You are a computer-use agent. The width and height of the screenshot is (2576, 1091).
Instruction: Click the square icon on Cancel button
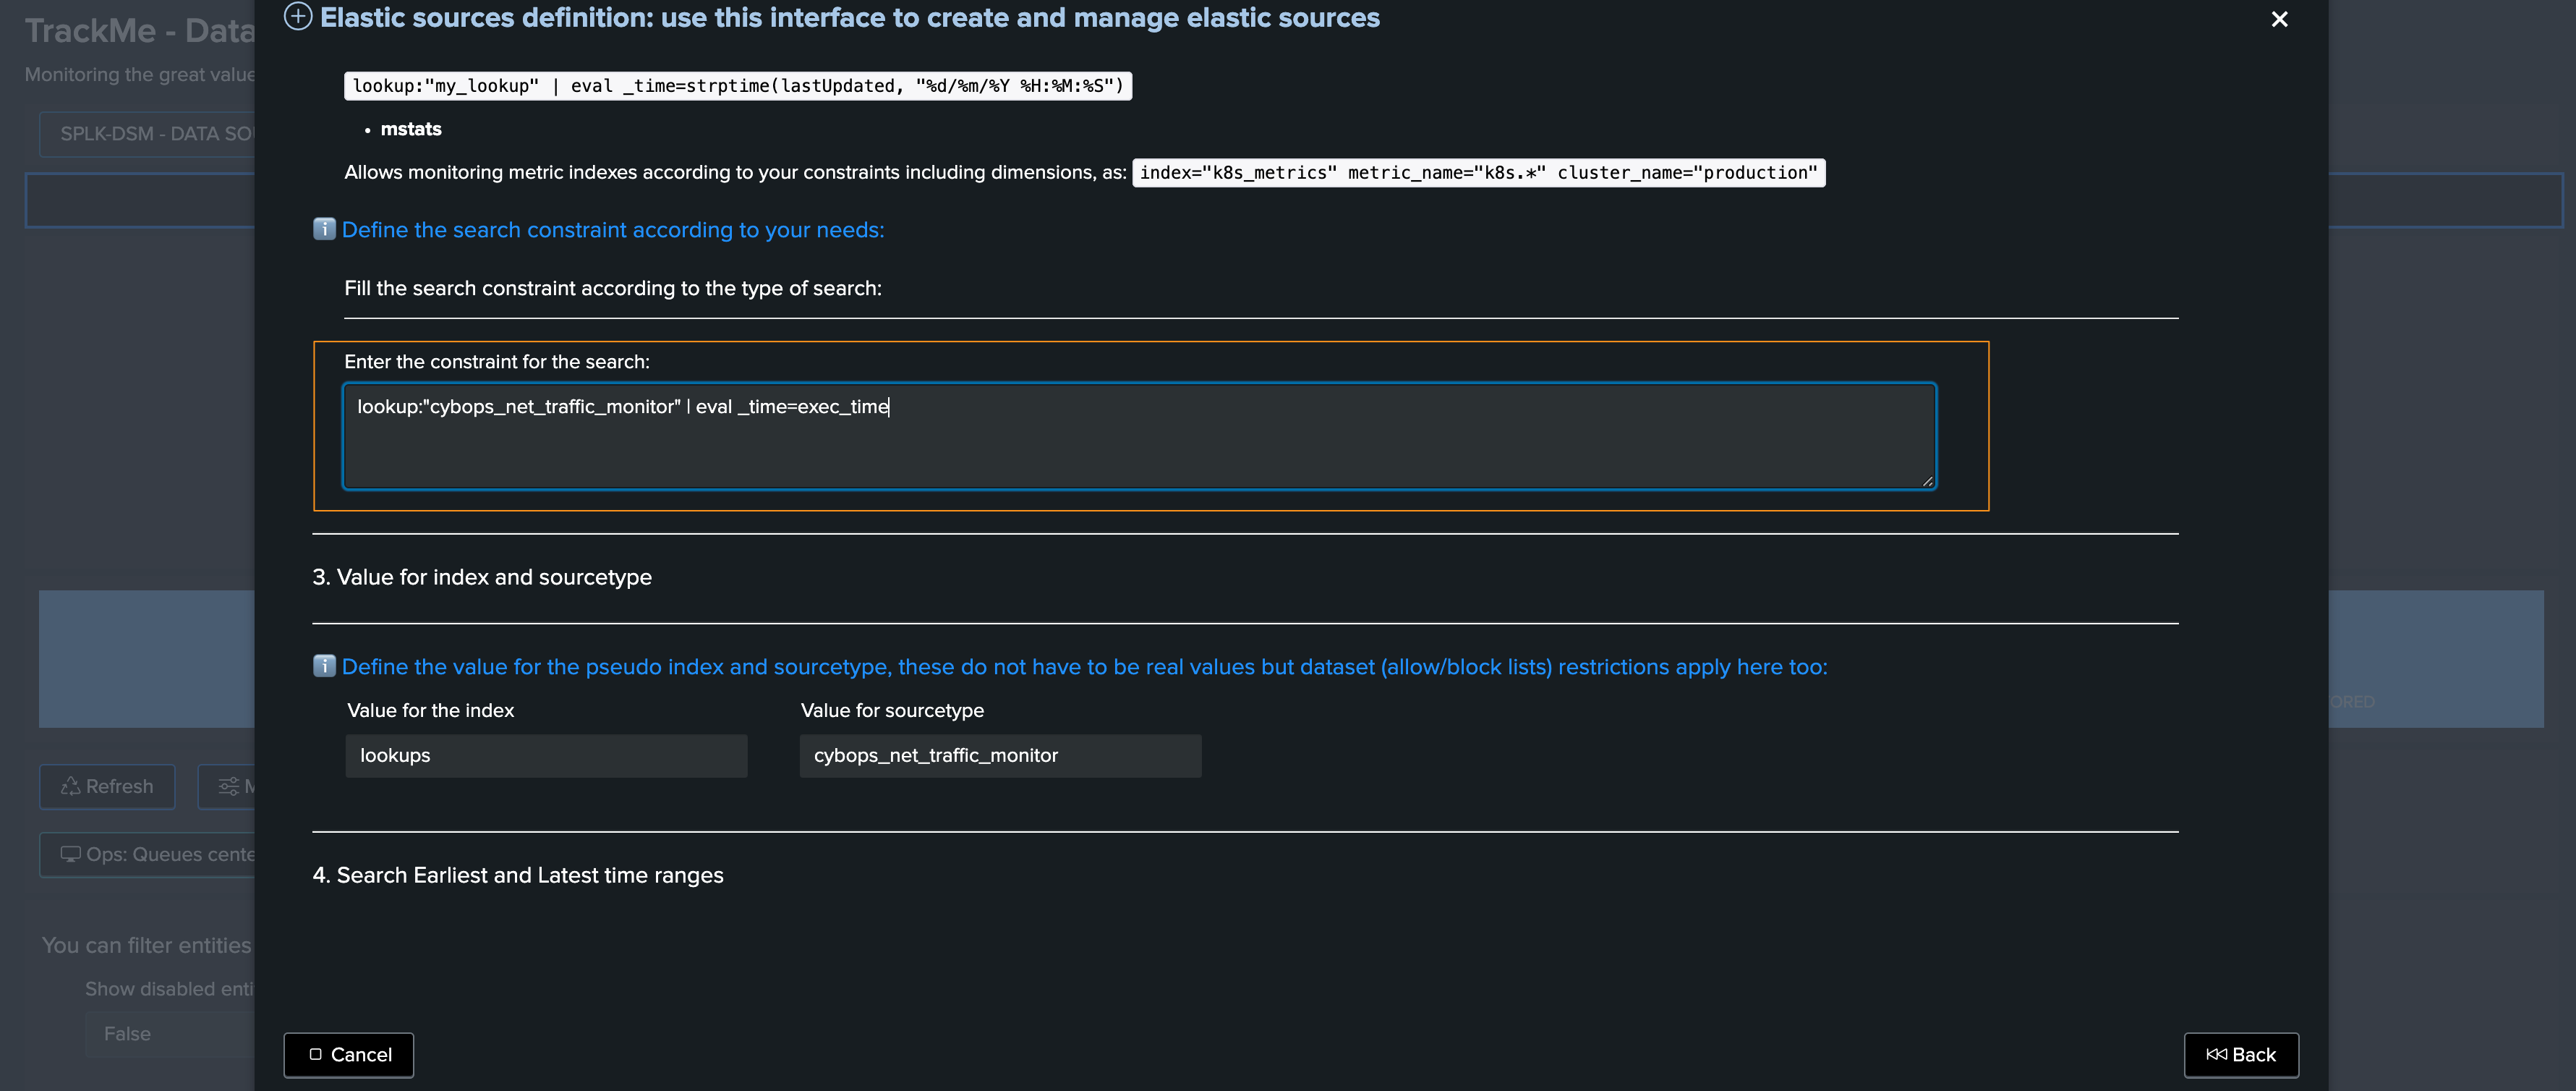point(315,1055)
